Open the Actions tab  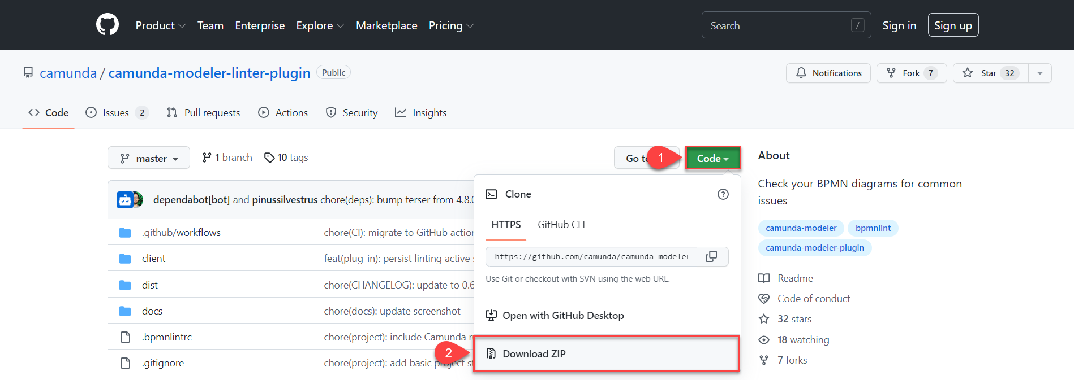pyautogui.click(x=283, y=112)
